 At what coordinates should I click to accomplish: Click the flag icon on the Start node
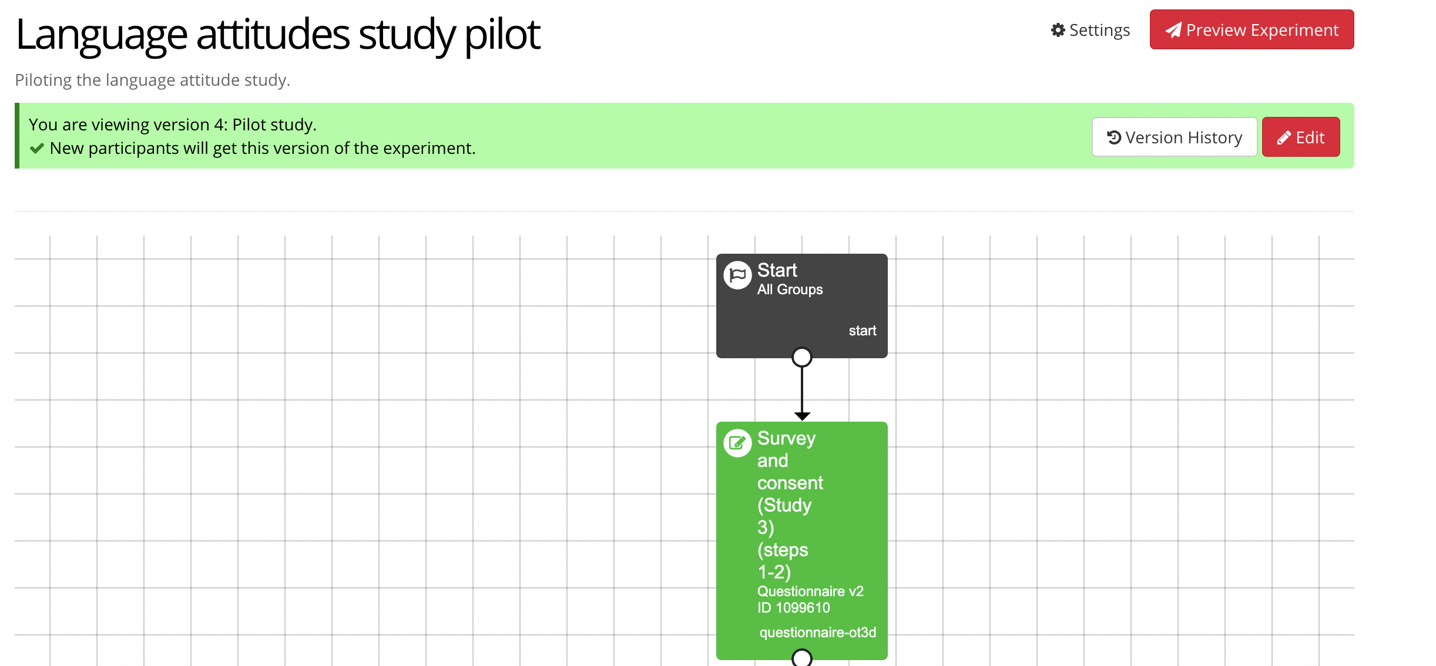(x=737, y=275)
